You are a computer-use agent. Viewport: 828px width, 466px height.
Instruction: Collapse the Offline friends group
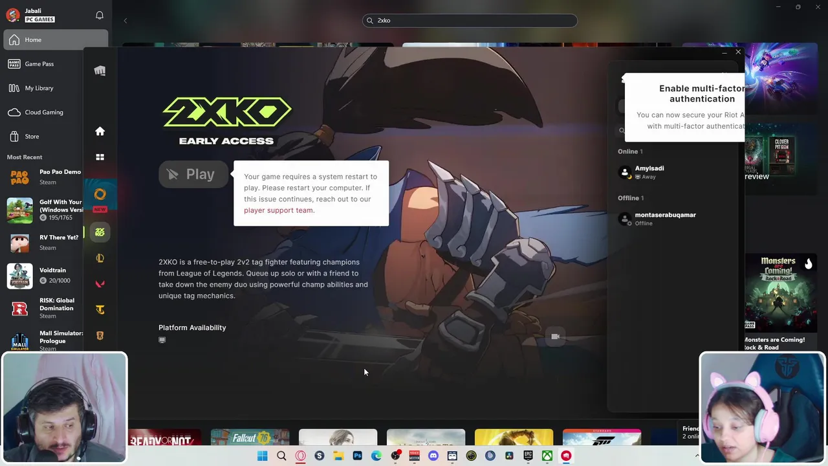click(631, 198)
